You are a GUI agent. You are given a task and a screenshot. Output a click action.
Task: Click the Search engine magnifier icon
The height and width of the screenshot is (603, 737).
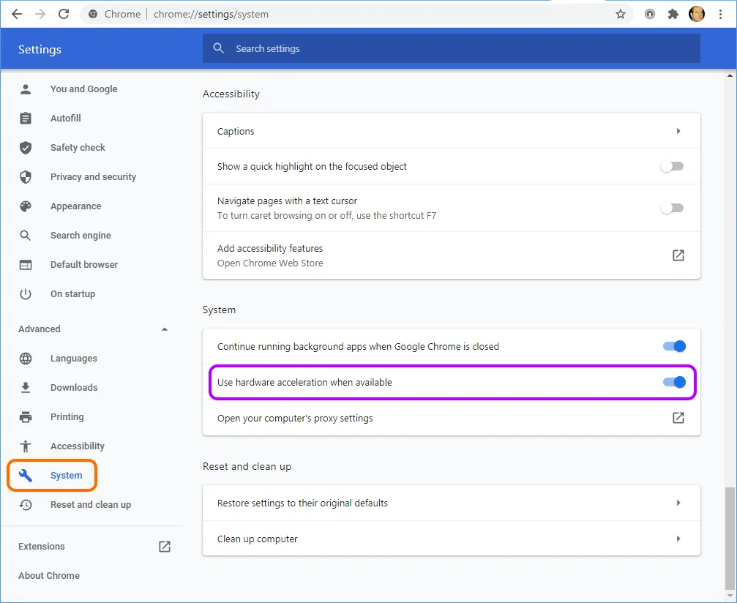tap(26, 236)
